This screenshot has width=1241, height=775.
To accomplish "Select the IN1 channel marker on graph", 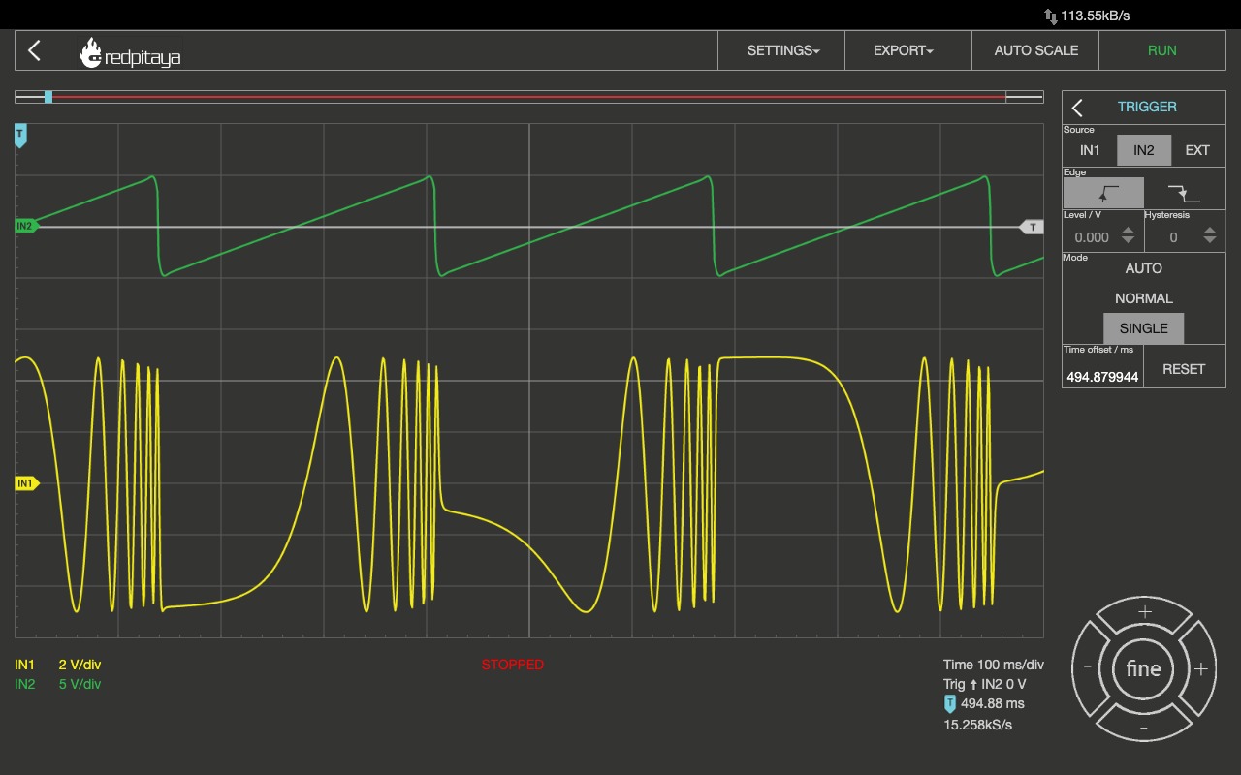I will pyautogui.click(x=26, y=483).
